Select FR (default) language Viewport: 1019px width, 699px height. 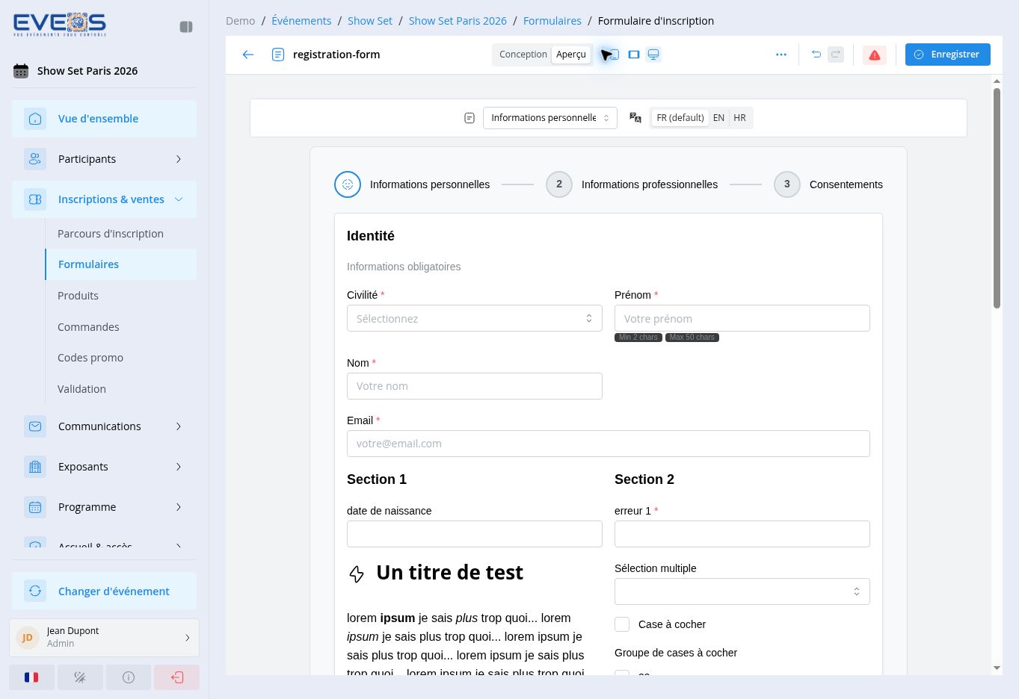[680, 118]
